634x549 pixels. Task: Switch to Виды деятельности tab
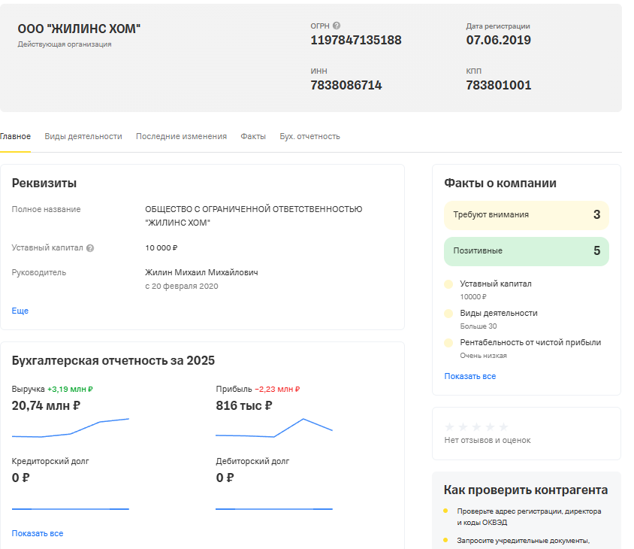pyautogui.click(x=83, y=136)
